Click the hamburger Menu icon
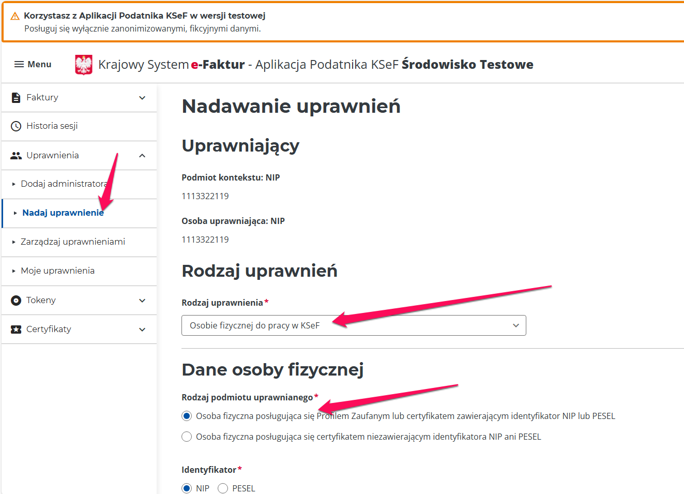 click(19, 64)
